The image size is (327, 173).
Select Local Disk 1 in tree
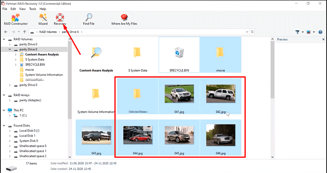pyautogui.click(x=27, y=136)
